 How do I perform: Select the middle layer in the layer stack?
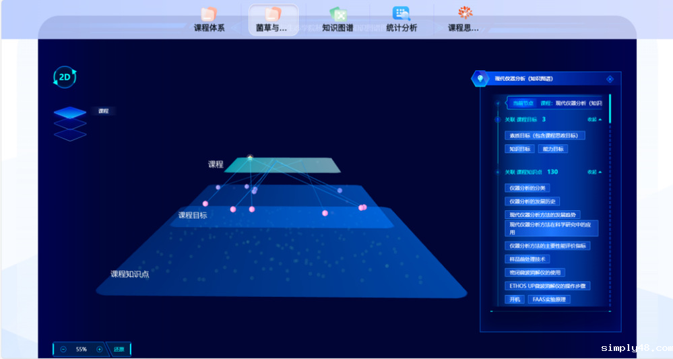pos(70,124)
